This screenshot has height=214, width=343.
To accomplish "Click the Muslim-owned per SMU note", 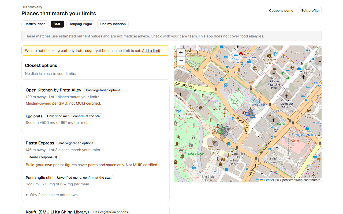I will pyautogui.click(x=63, y=103).
